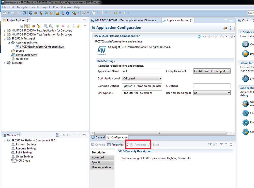Click the New wizard toolbar icon

point(5,13)
